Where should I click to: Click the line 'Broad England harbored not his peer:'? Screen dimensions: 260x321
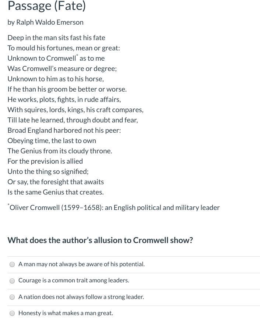pyautogui.click(x=64, y=130)
